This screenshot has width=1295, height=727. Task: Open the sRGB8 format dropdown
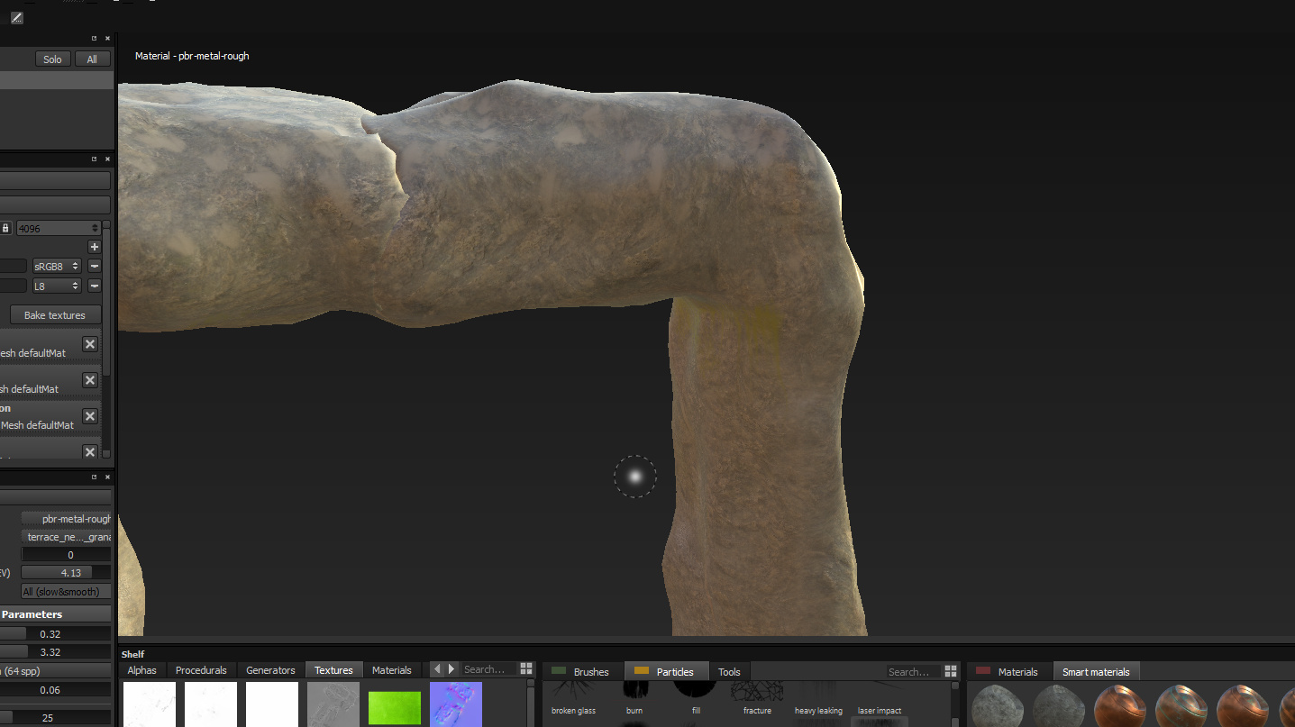pos(57,266)
